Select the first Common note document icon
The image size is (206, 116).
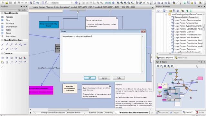point(2,58)
